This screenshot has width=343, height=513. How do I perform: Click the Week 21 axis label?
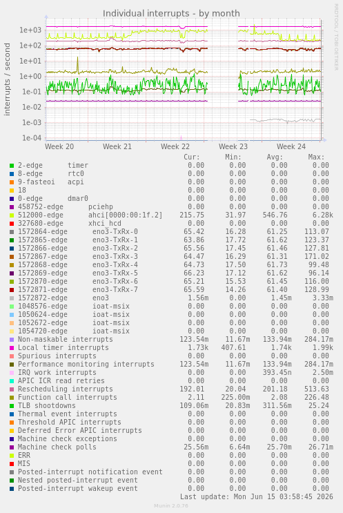pyautogui.click(x=117, y=146)
